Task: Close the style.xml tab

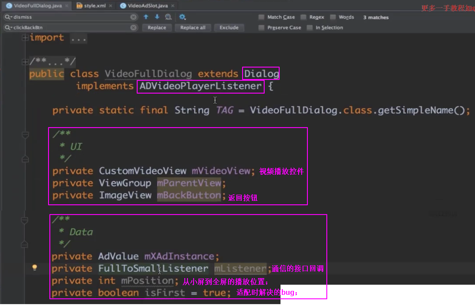Action: (x=110, y=6)
